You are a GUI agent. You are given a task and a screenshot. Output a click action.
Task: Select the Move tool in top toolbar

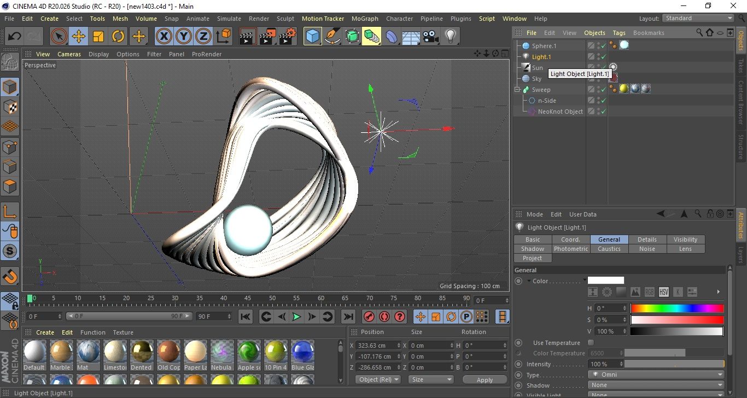point(78,37)
